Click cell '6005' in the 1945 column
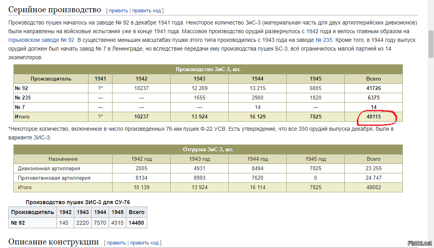 coord(316,88)
